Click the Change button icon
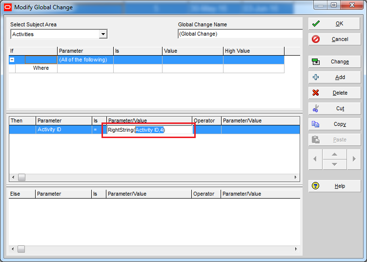Image resolution: width=367 pixels, height=262 pixels. click(x=316, y=61)
